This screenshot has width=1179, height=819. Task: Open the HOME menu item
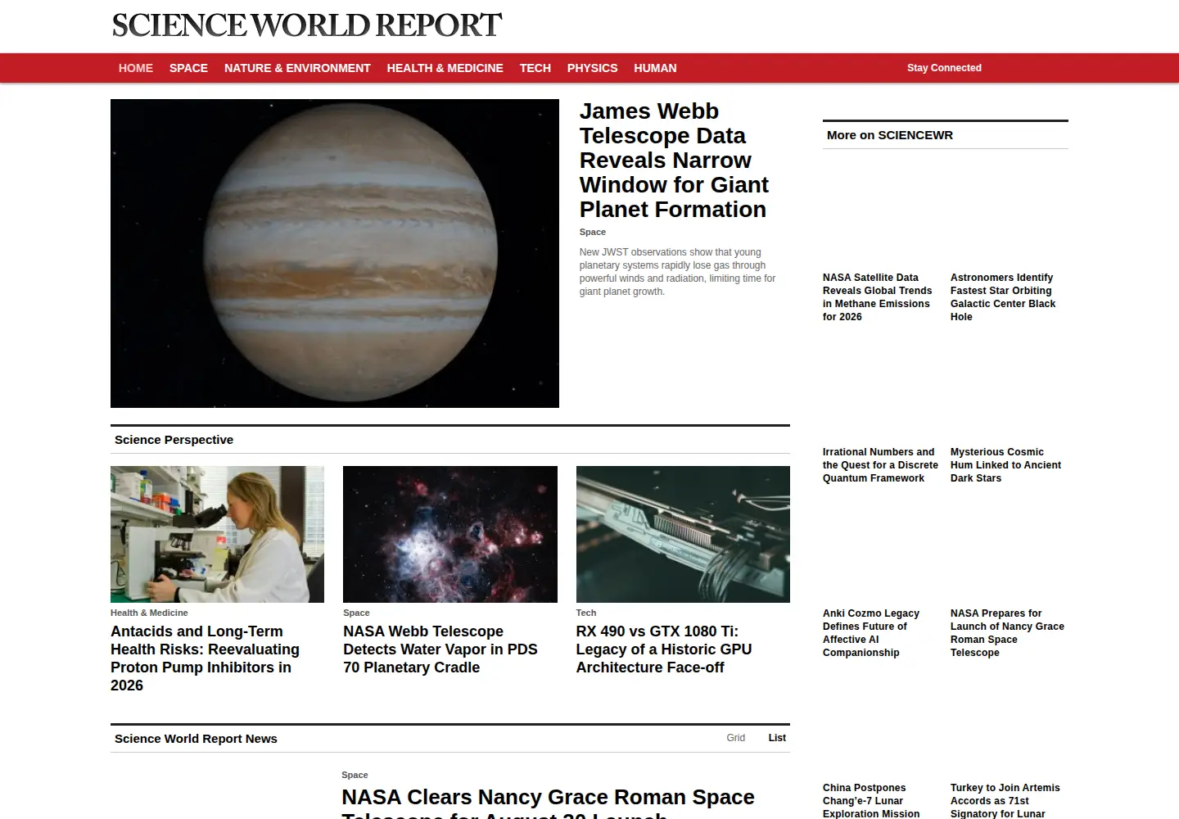[136, 68]
